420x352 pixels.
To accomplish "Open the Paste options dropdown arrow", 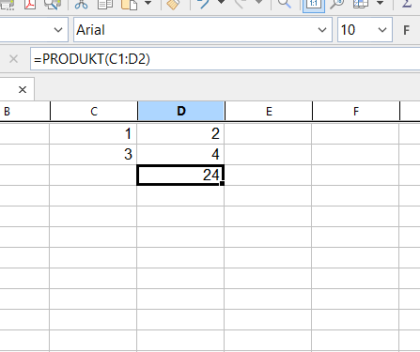I will click(x=148, y=3).
